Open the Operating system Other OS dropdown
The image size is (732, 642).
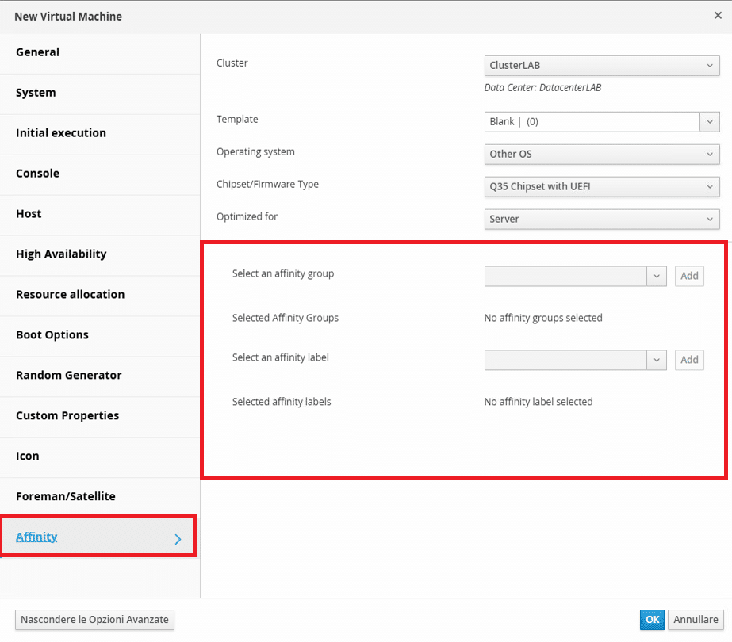(x=602, y=155)
